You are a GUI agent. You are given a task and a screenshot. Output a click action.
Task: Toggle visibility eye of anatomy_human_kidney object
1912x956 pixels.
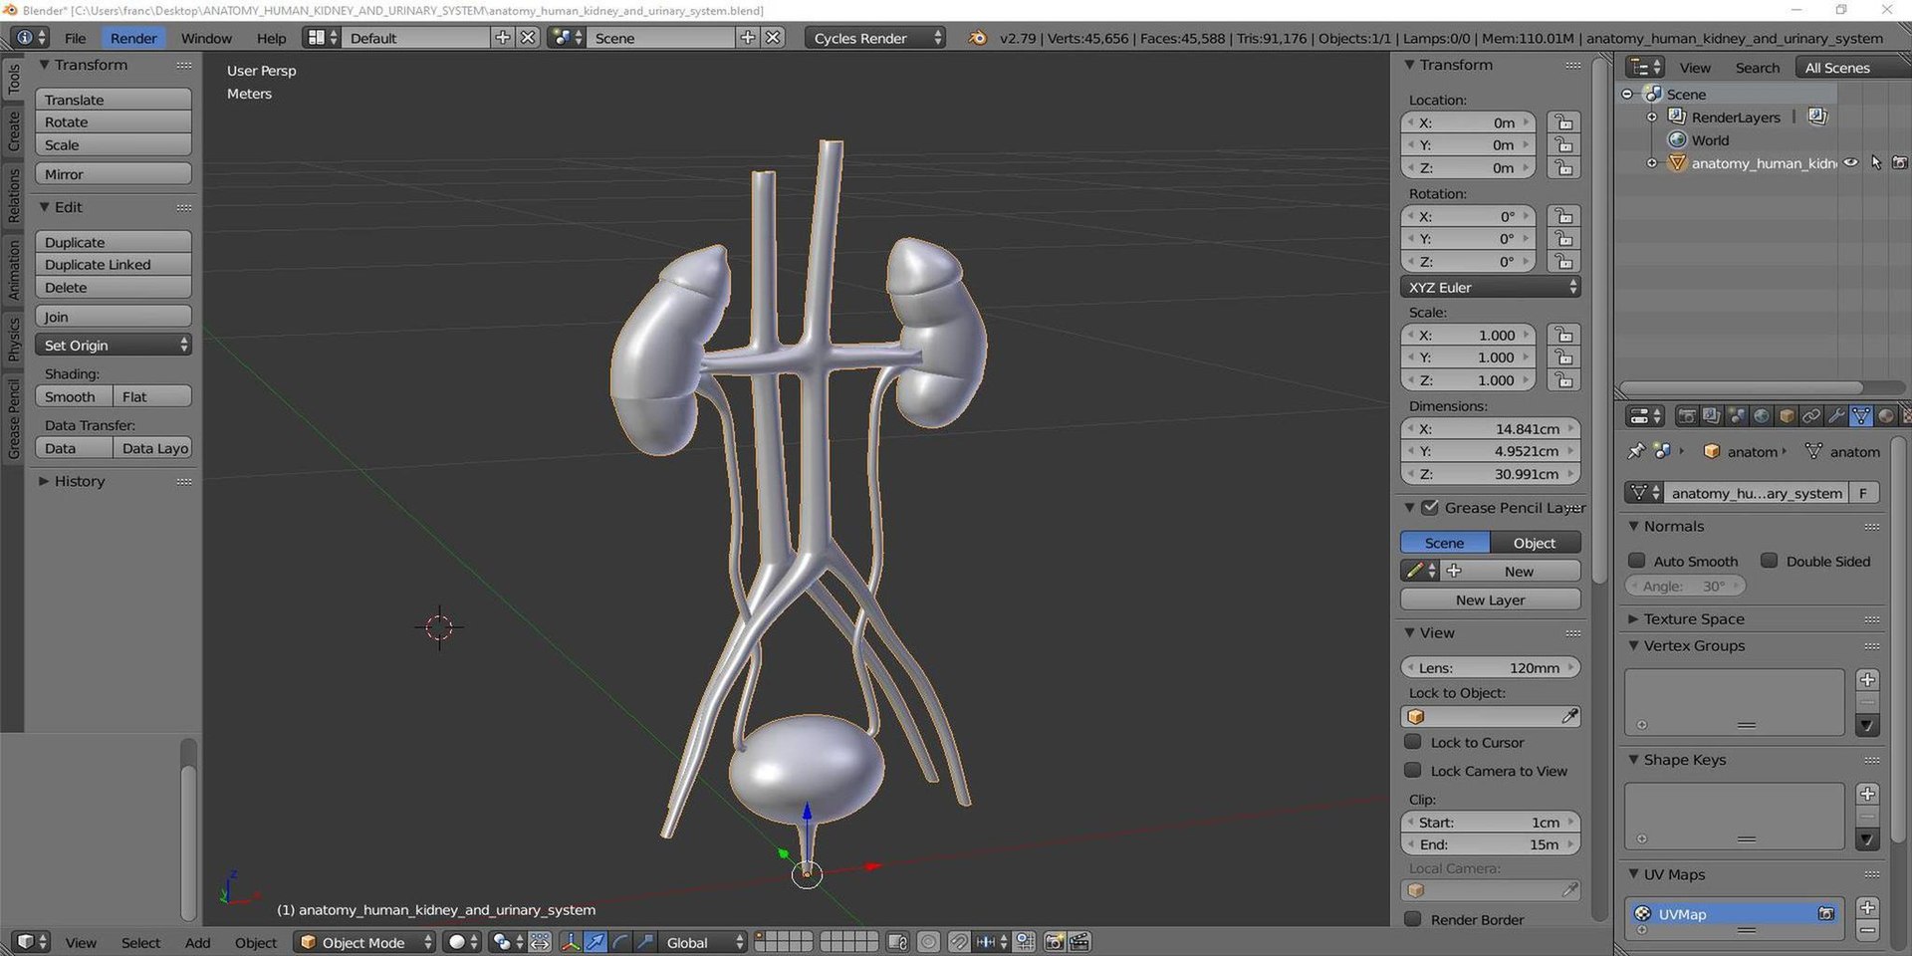[1850, 163]
